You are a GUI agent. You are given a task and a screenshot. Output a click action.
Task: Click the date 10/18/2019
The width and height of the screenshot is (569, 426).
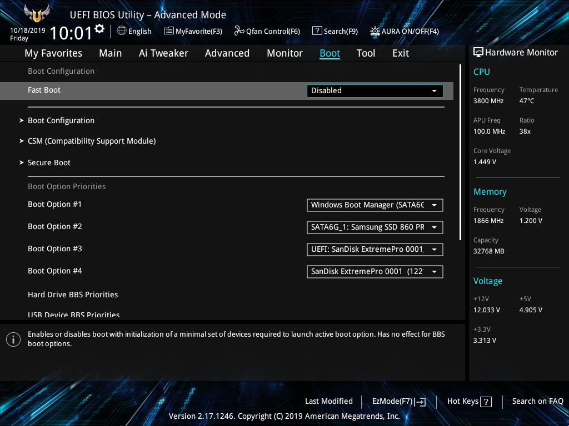[x=28, y=31]
